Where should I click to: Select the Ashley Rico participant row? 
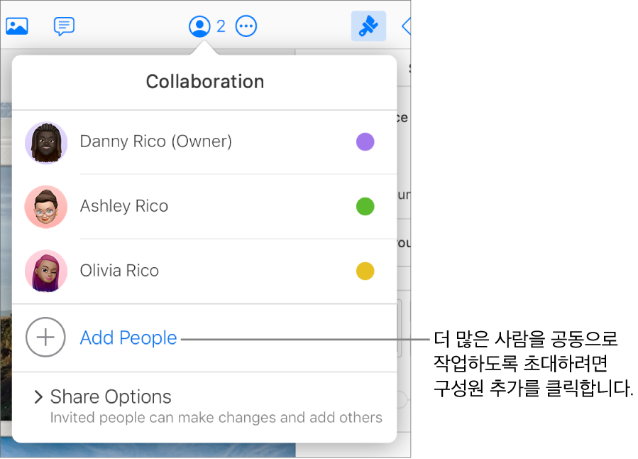204,207
